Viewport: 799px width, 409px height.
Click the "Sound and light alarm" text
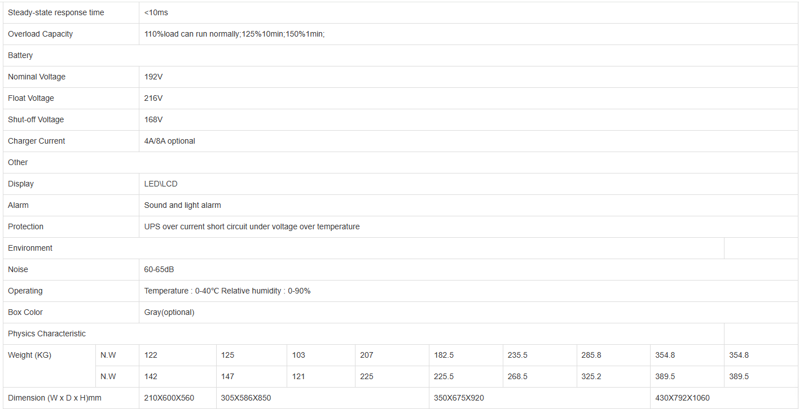[x=182, y=205]
